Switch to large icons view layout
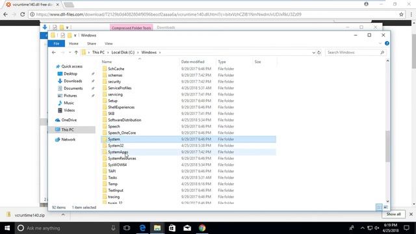This screenshot has height=234, width=416. point(385,207)
